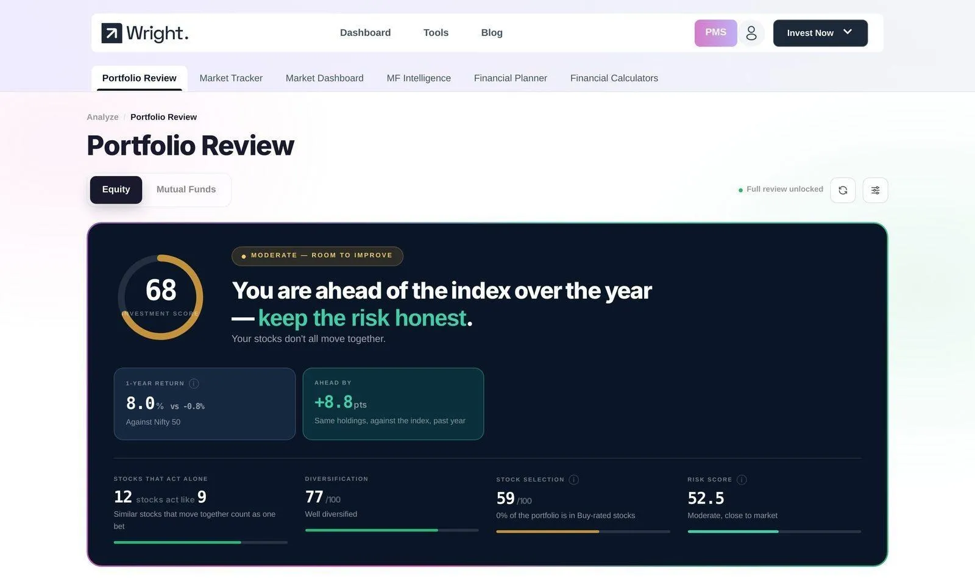Click the Portfolio Review page heading

click(x=190, y=146)
